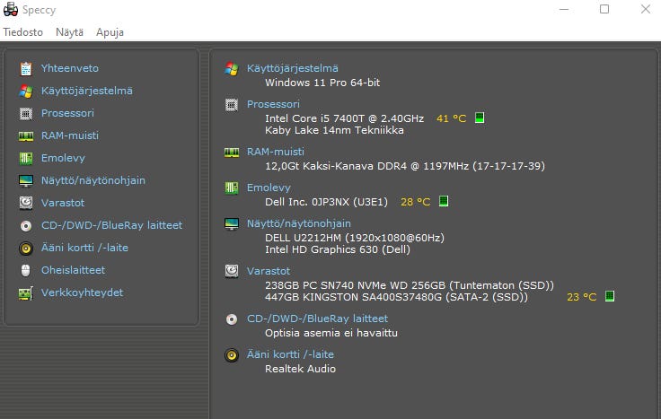Click the storage 23 °C temperature indicator icon
Screen dimensions: 661x419
coord(610,297)
